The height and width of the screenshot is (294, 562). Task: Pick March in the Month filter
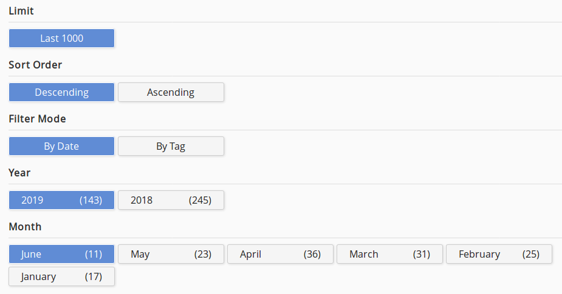tap(364, 254)
